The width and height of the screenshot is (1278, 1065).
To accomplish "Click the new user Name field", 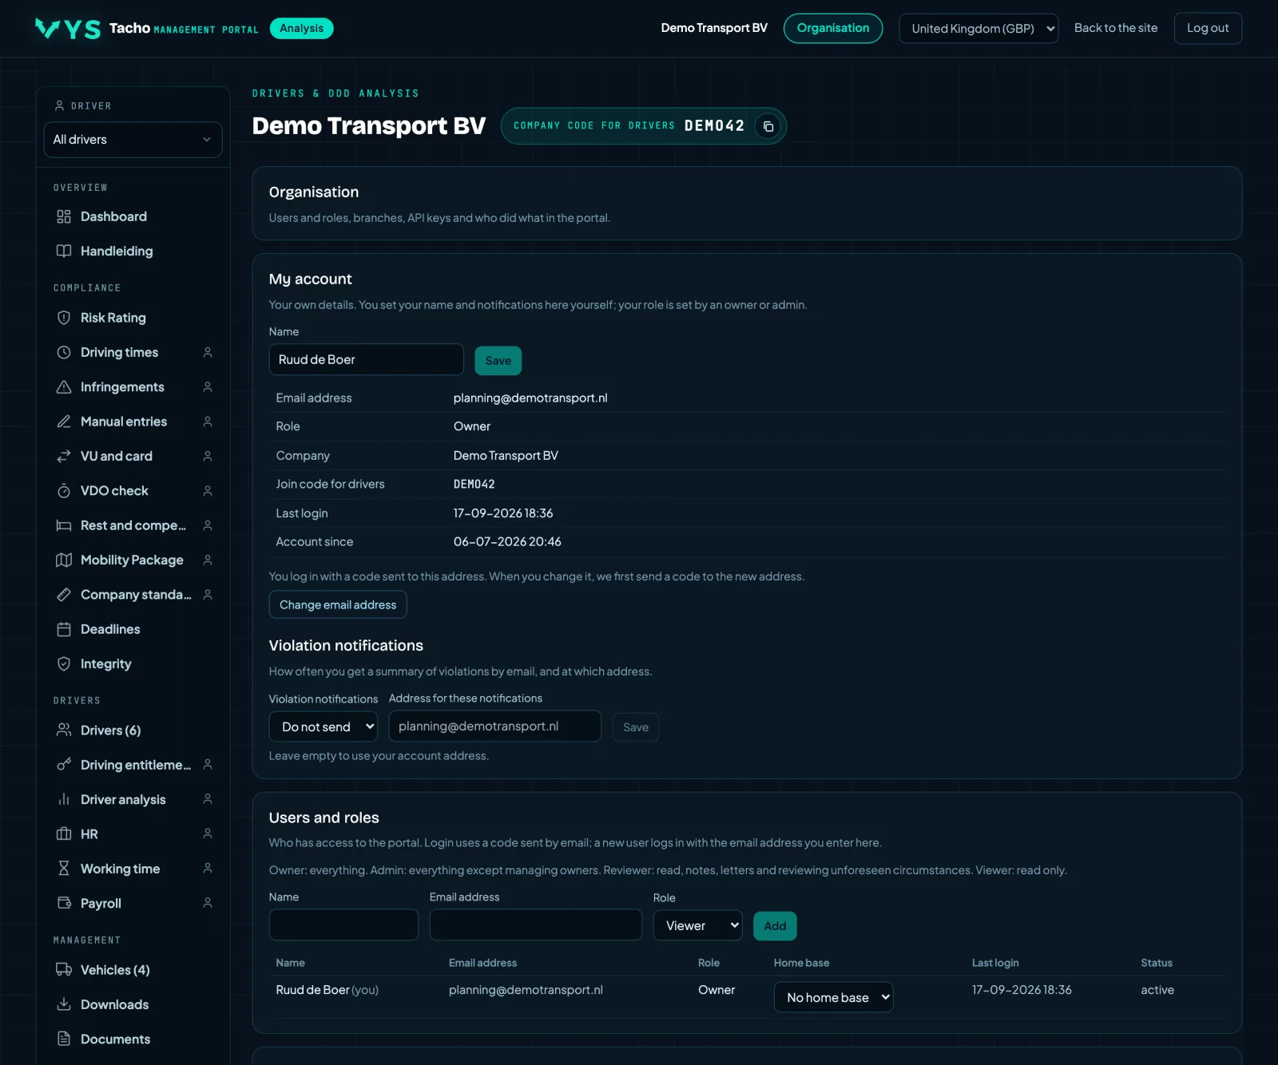I will 343,924.
